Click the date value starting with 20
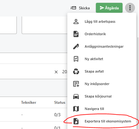Image resolution: width=139 pixels, height=129 pixels. 65,72
